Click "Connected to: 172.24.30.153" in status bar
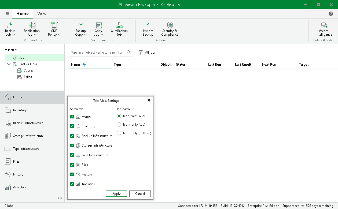 198,206
